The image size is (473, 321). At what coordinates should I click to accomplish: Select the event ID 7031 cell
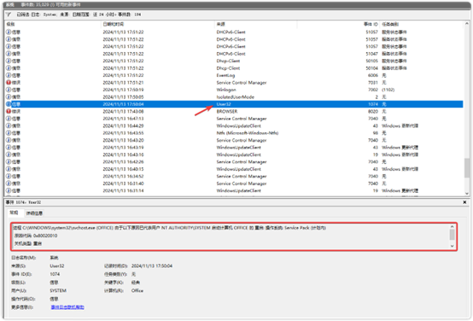[373, 83]
